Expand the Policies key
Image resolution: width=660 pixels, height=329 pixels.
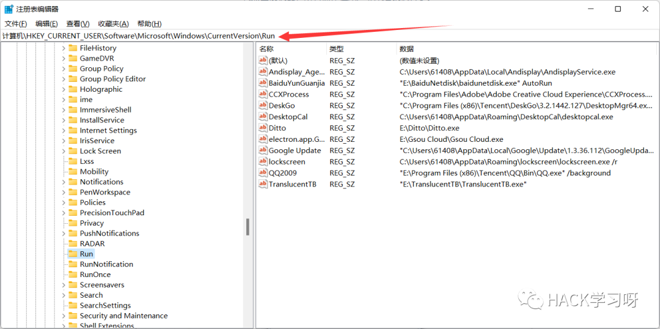[x=64, y=202]
